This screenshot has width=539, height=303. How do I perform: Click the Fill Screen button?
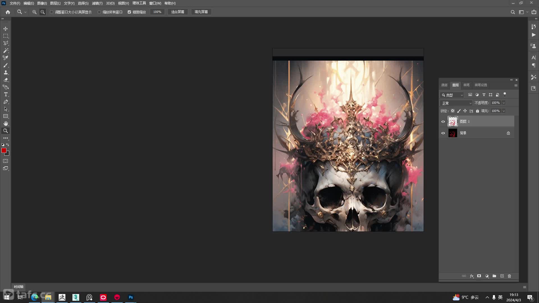point(201,12)
